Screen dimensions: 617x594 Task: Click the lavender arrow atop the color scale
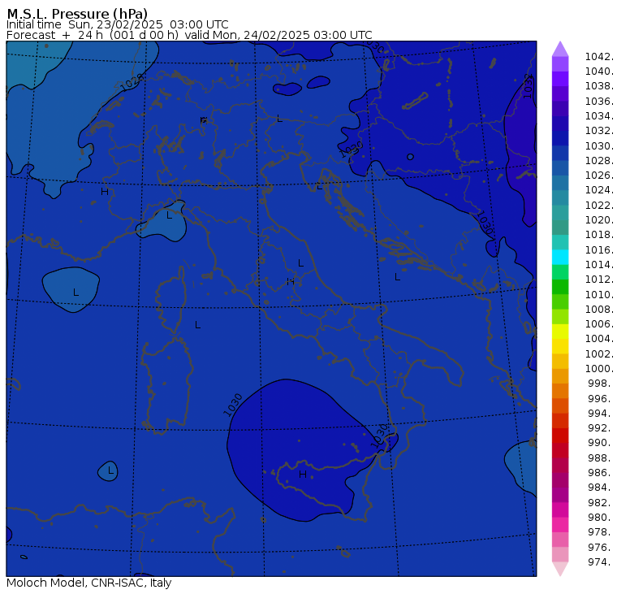[560, 49]
